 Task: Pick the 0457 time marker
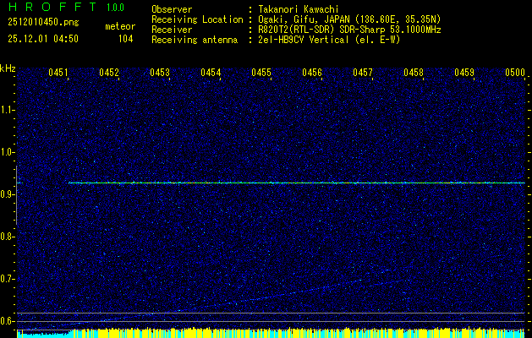363,74
